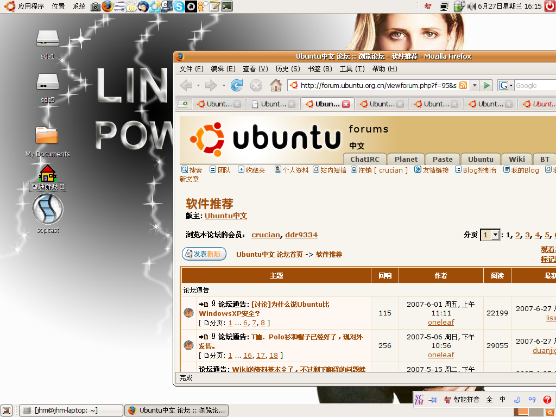Open the 智能拼音 input method menu
This screenshot has height=417, width=556.
coord(462,400)
